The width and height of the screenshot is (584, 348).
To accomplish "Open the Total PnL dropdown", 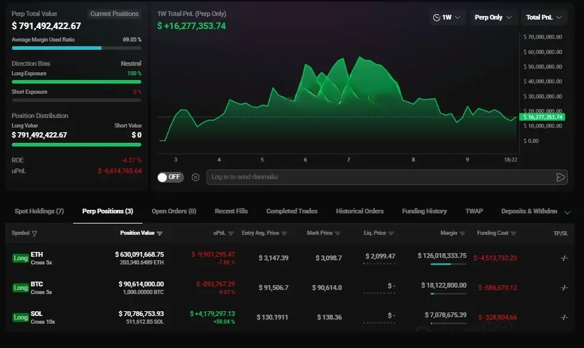I will tap(544, 18).
